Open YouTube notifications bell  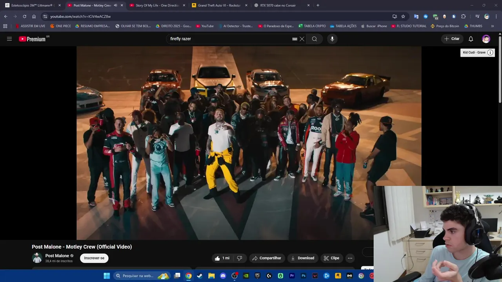click(471, 39)
